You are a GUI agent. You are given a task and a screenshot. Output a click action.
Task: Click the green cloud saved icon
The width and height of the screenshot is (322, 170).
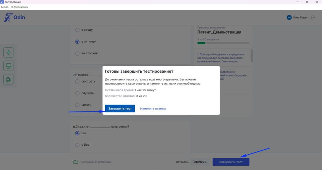coord(75,162)
